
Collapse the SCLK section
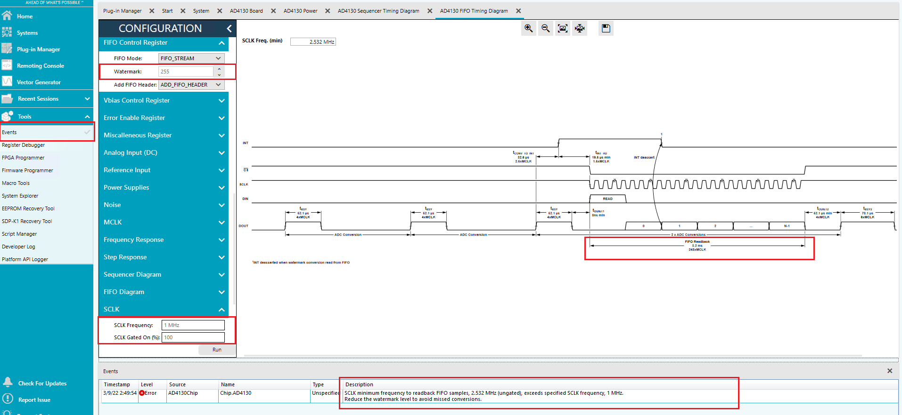221,310
